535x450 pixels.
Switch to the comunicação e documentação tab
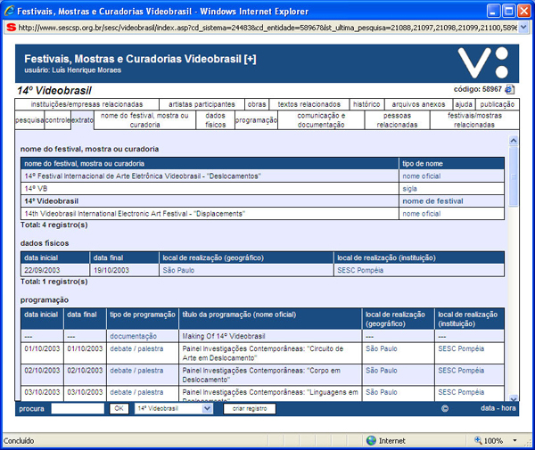(321, 120)
